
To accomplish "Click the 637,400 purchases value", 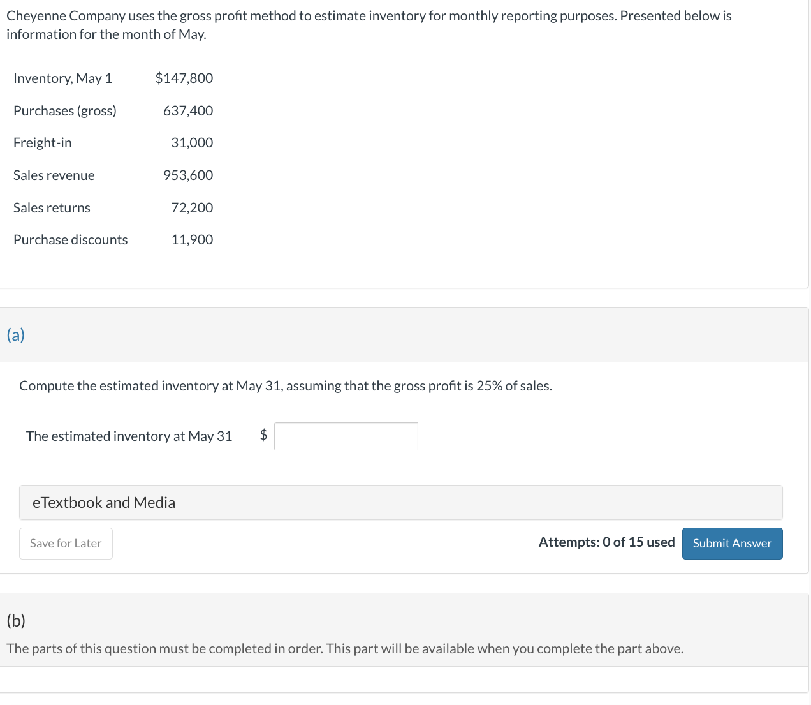I will [x=188, y=111].
